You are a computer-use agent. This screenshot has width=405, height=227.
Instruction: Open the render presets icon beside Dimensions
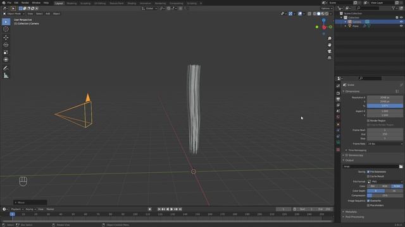[397, 91]
